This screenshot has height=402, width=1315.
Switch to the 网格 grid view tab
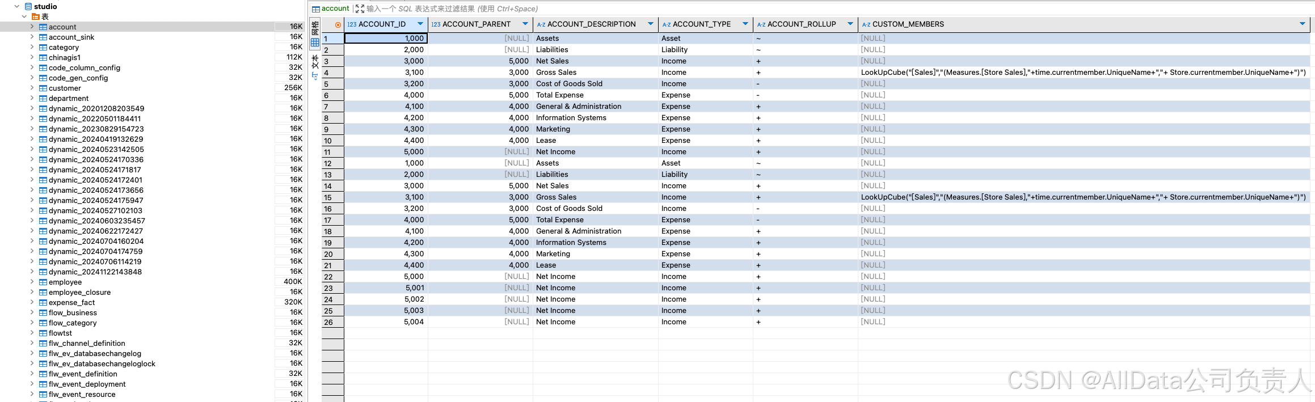[x=315, y=34]
